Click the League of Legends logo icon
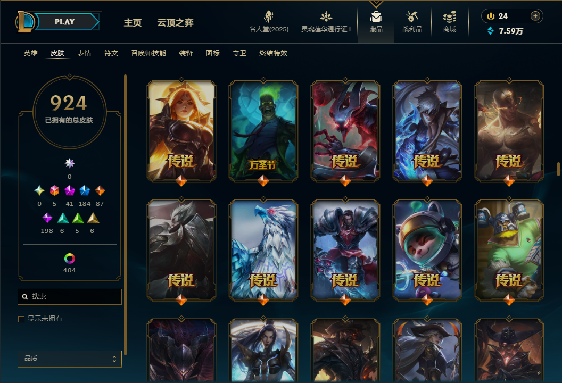562x383 pixels. (x=24, y=21)
